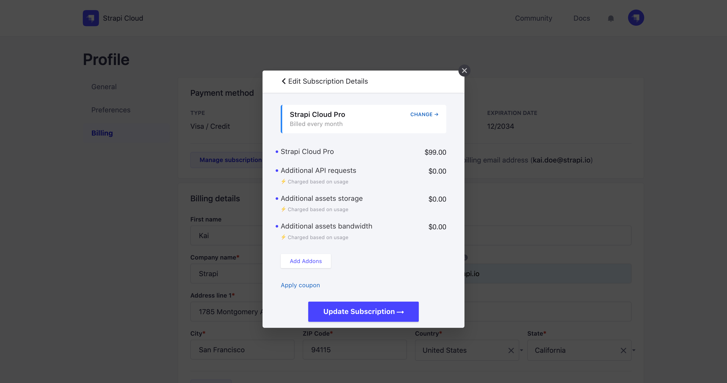The image size is (727, 383).
Task: Click the Strapi Cloud logo icon
Action: coord(91,18)
